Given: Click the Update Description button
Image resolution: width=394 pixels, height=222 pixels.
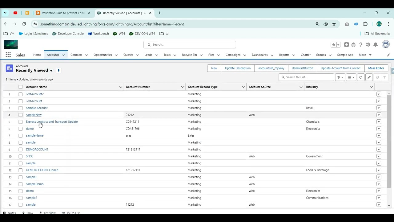Looking at the screenshot, I should pyautogui.click(x=238, y=68).
